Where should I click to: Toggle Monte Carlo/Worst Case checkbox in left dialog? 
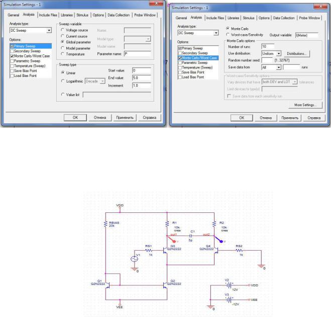[12, 56]
